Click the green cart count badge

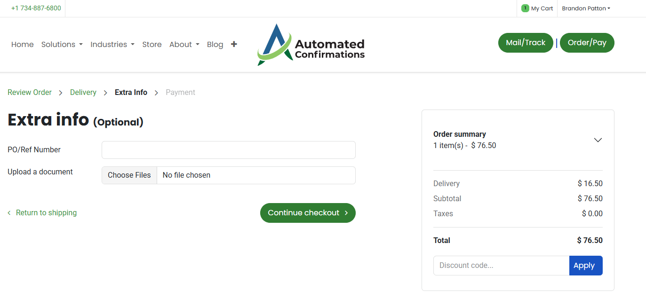pyautogui.click(x=525, y=8)
